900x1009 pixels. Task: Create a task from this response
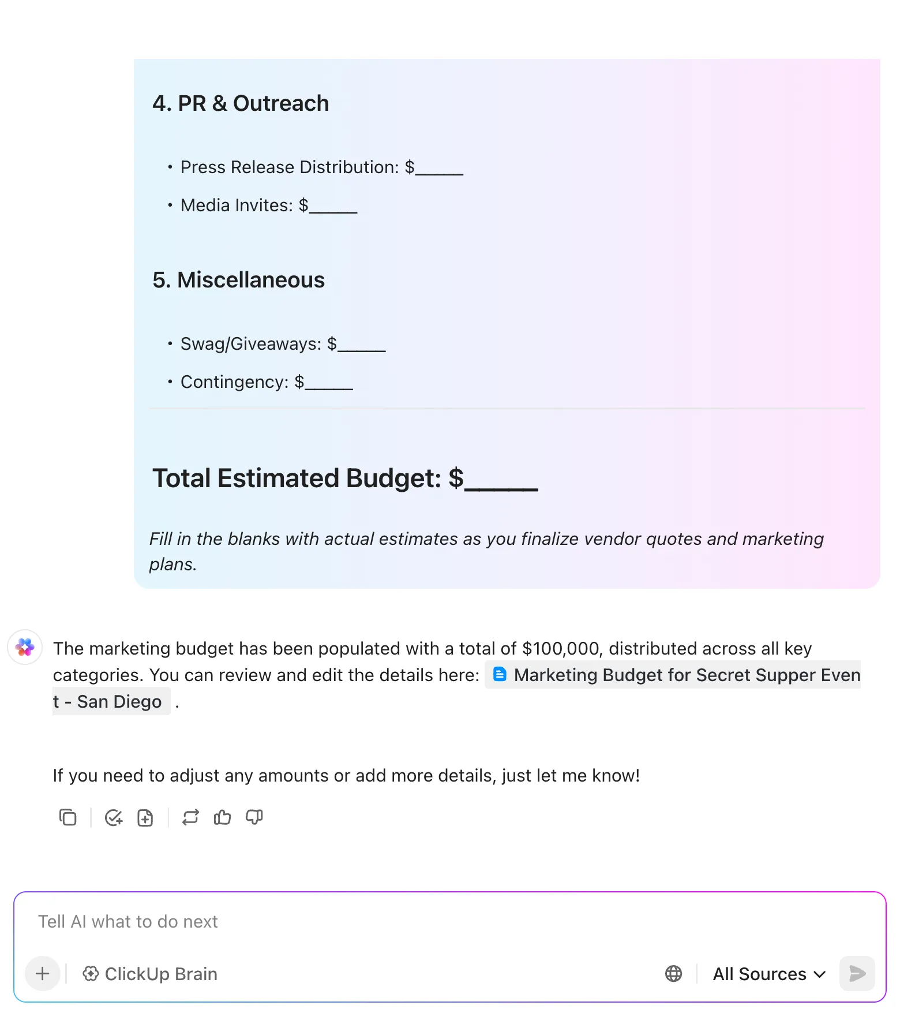pos(114,817)
